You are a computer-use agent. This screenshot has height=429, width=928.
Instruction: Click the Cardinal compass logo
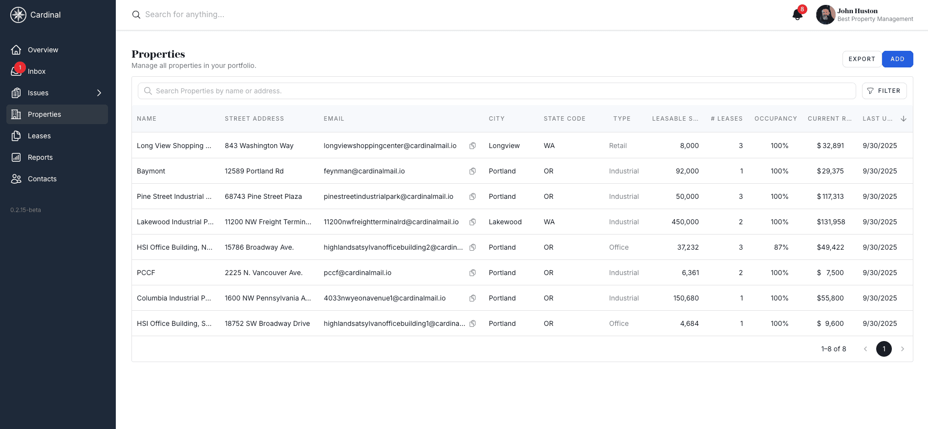(18, 15)
